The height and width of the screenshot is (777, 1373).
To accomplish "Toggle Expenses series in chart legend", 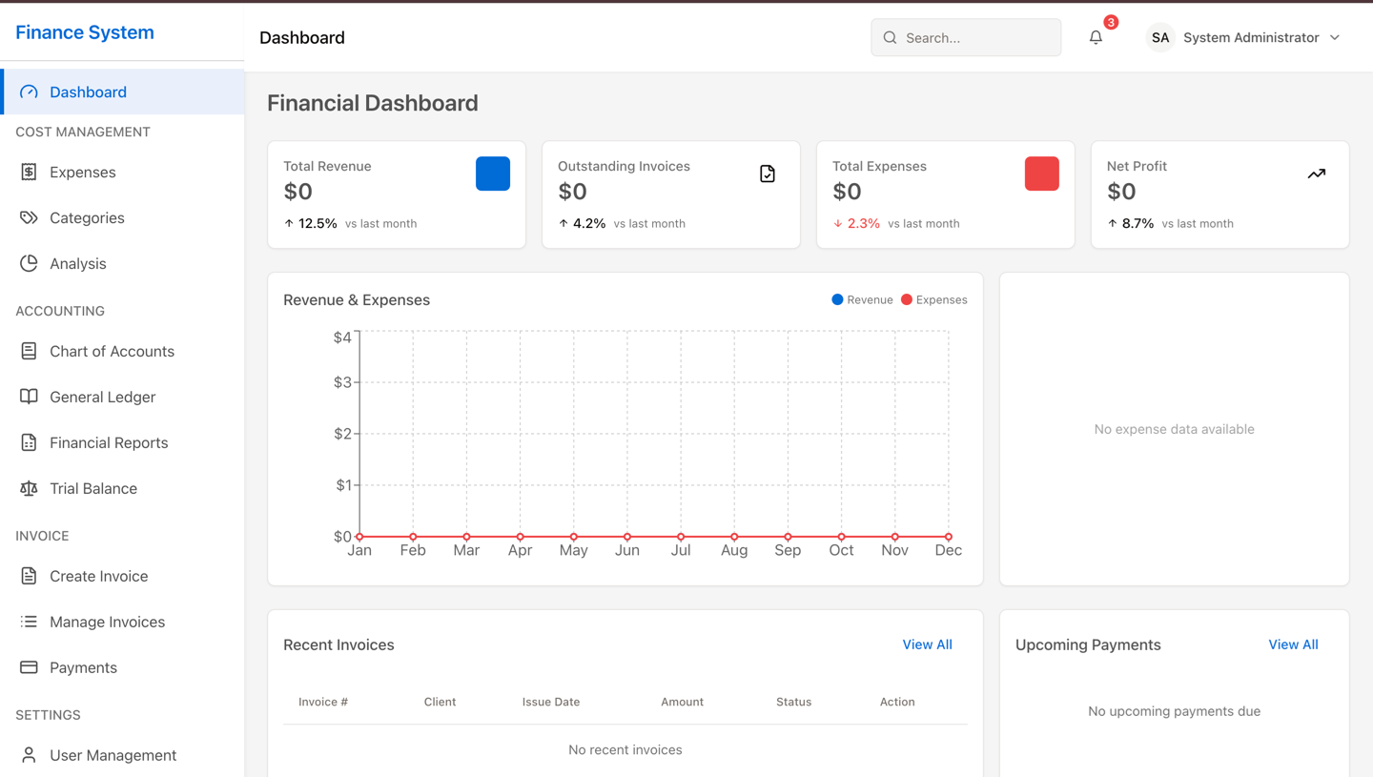I will coord(934,300).
